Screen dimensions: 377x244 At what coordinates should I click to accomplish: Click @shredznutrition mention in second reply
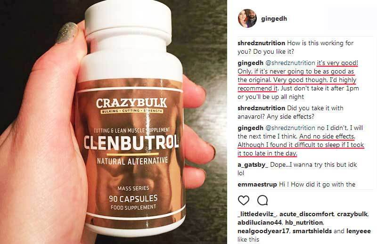290,128
